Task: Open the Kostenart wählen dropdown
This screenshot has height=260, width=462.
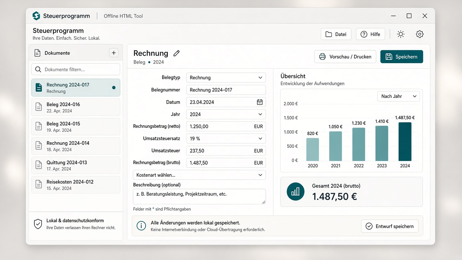Action: coord(199,175)
